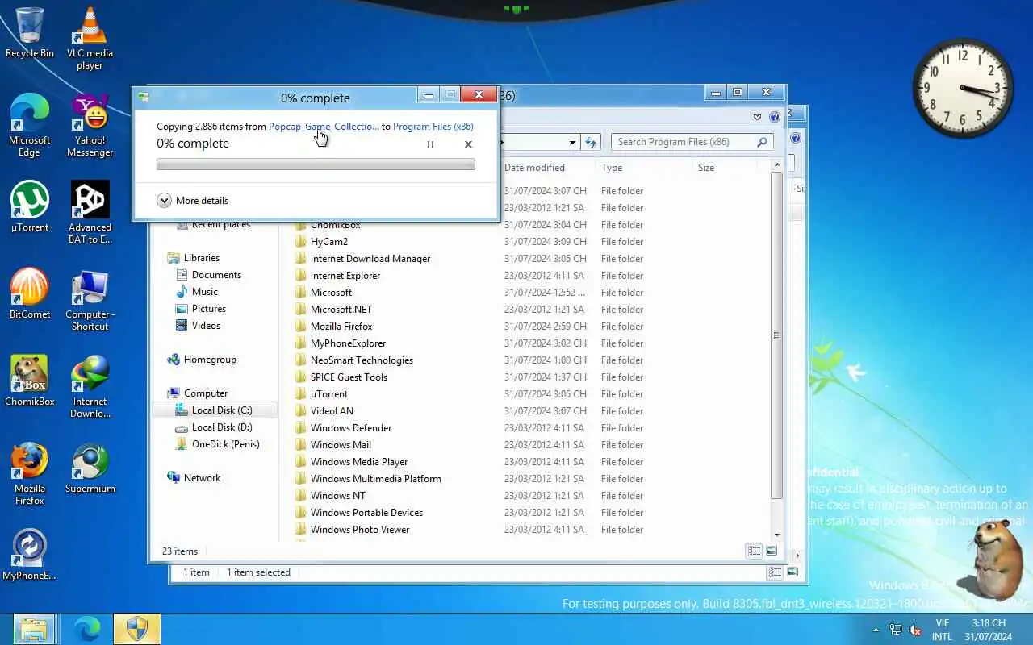Click the copy progress bar
The image size is (1033, 645).
pyautogui.click(x=316, y=164)
